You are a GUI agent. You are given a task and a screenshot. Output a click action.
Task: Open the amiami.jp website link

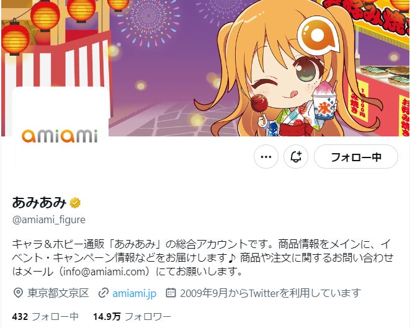tap(135, 293)
